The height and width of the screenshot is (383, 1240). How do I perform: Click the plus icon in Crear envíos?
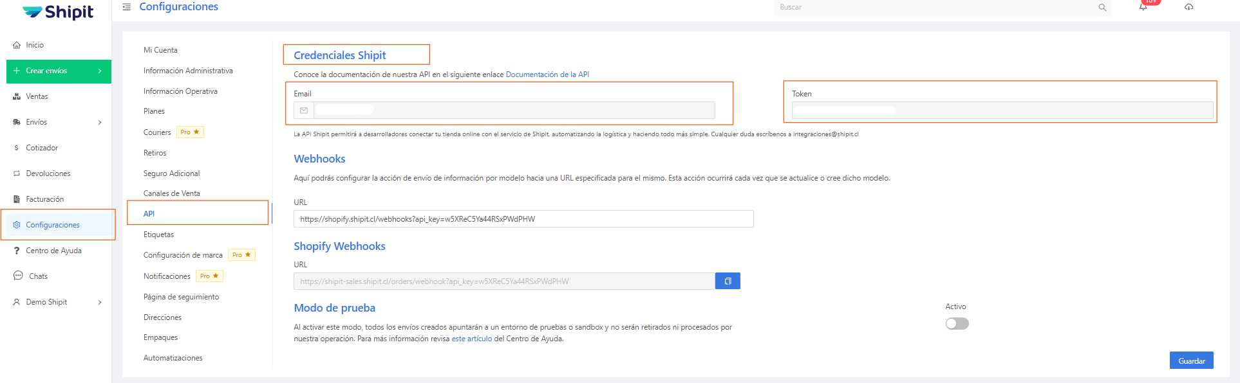pos(17,71)
